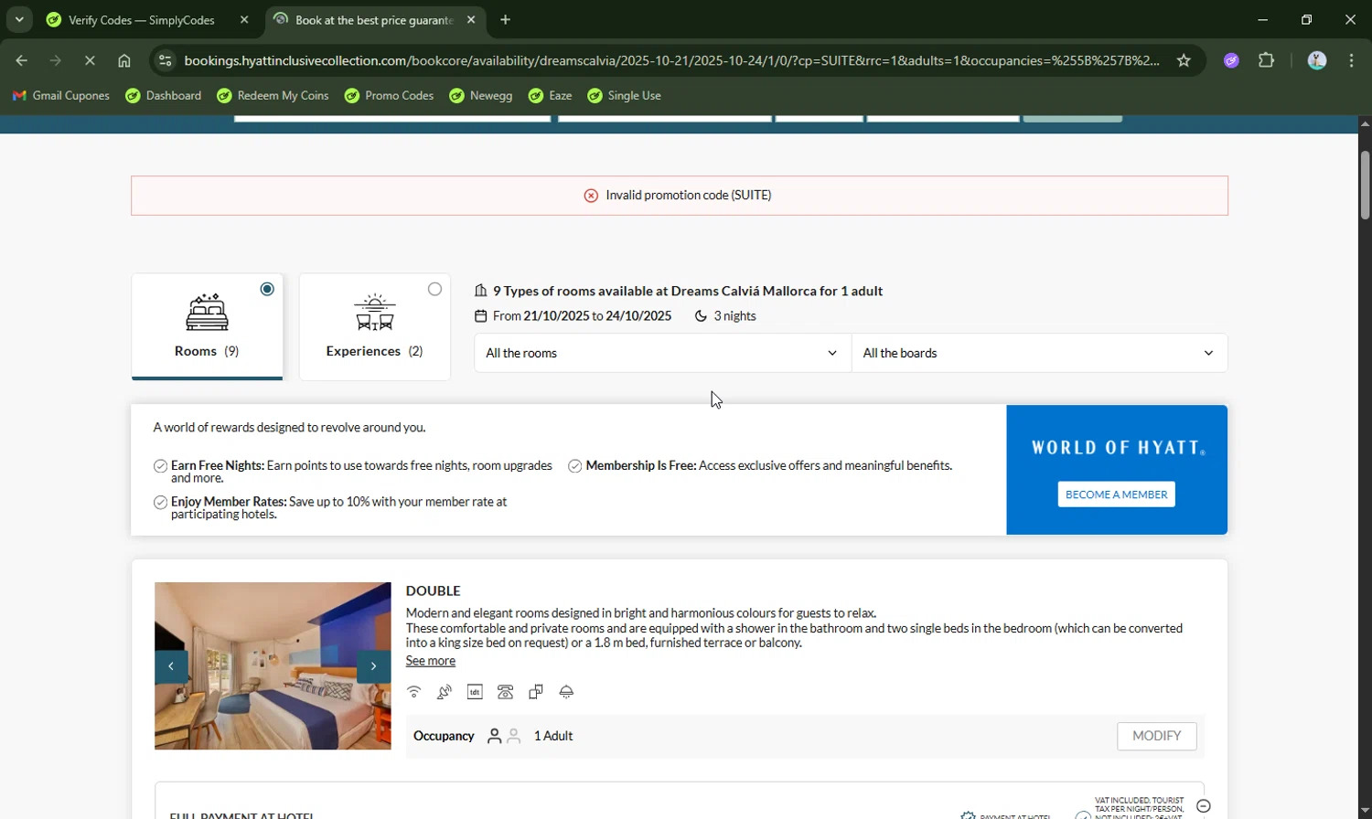Screen dimensions: 1372x819
Task: Open the All the rooms dropdown
Action: 662,353
